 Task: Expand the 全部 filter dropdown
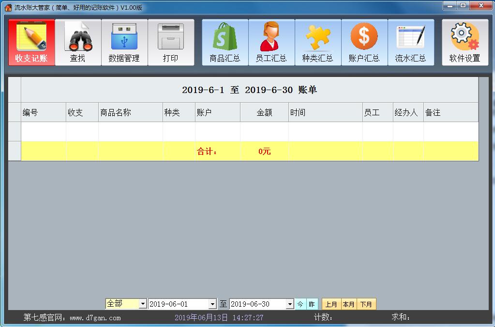coord(143,304)
